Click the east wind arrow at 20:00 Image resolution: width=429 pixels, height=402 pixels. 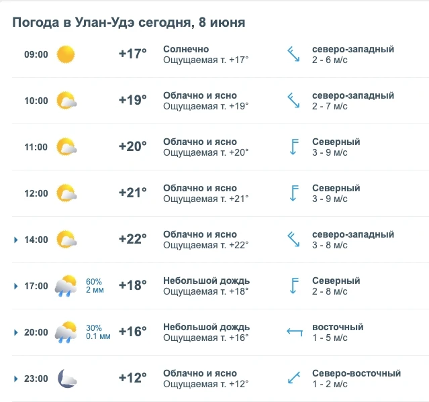(294, 332)
